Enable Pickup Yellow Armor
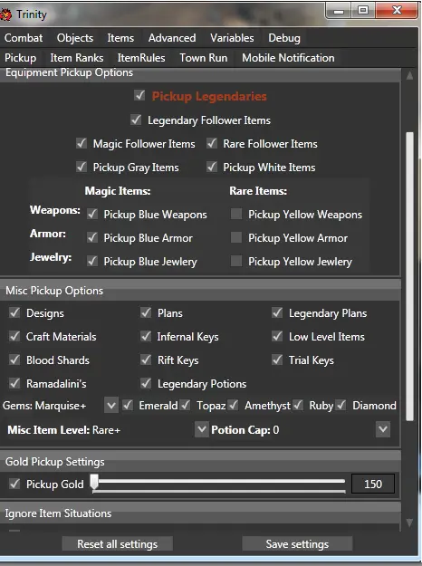Screen dimensions: 422x566 pyautogui.click(x=236, y=237)
